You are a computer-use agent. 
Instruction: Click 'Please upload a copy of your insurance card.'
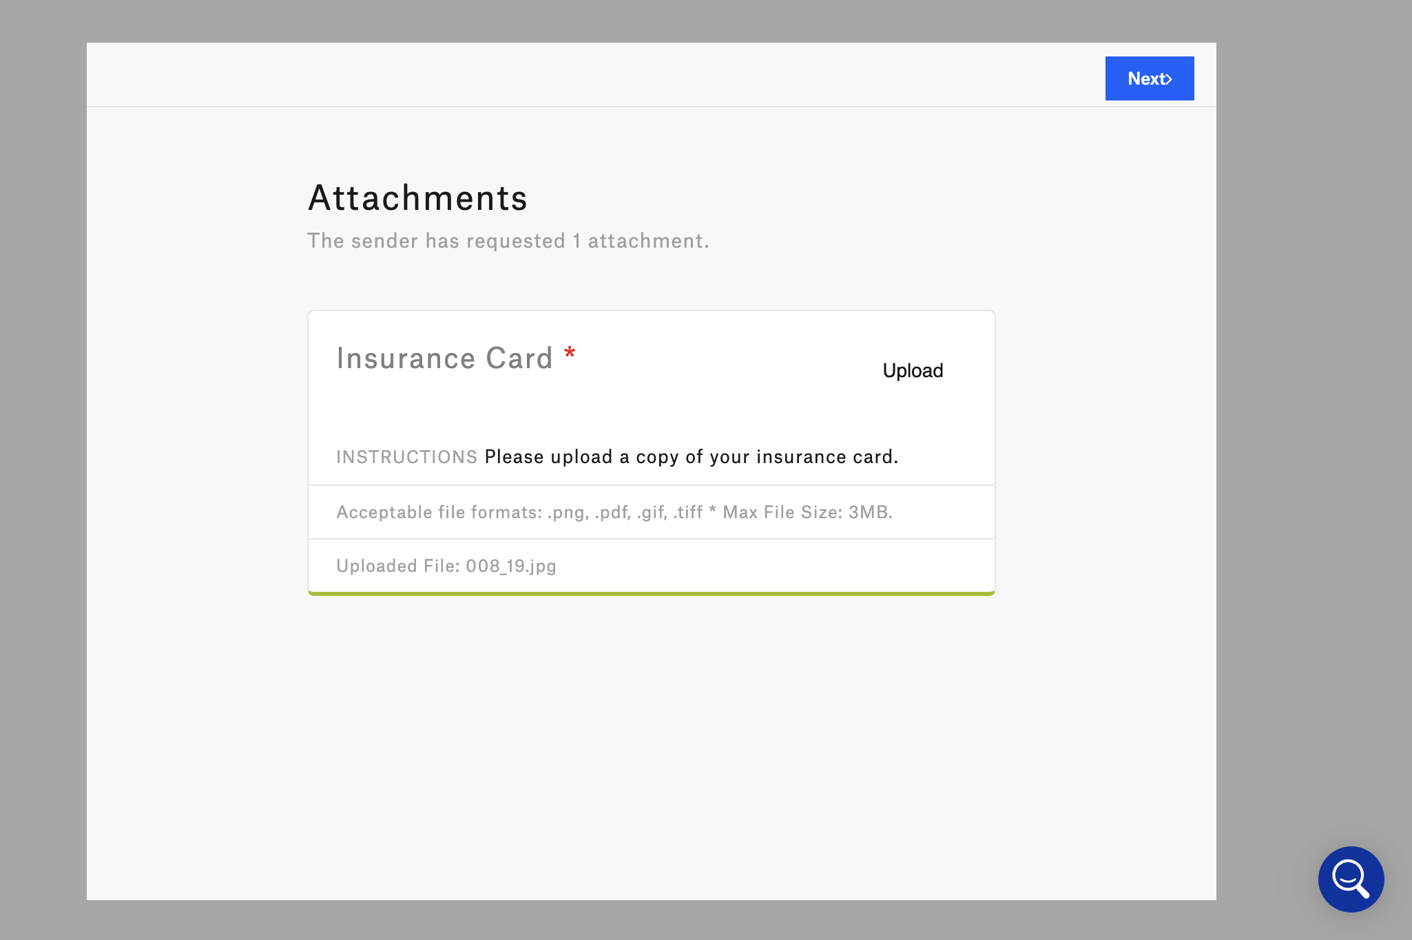tap(691, 457)
